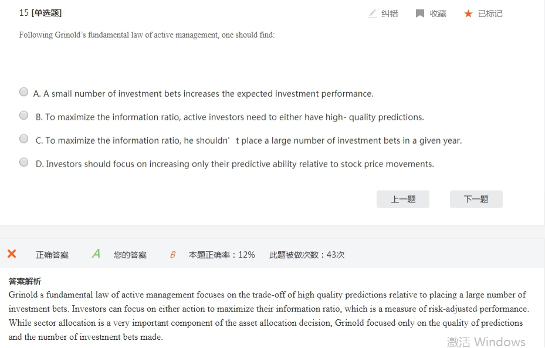Select radio option B high-quality predictions

pos(23,115)
